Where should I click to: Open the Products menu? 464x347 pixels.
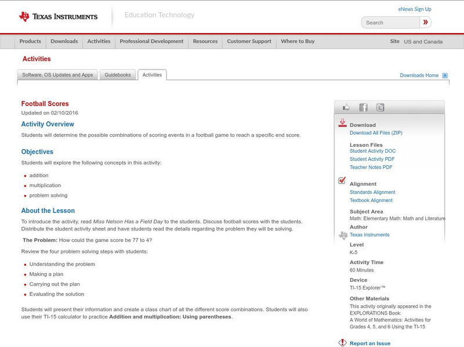coord(30,42)
